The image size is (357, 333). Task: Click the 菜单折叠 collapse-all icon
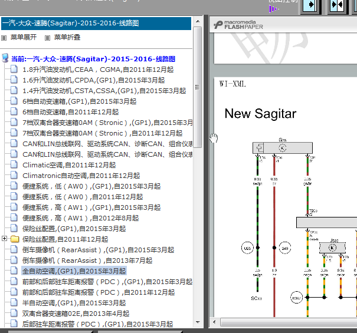(47, 38)
